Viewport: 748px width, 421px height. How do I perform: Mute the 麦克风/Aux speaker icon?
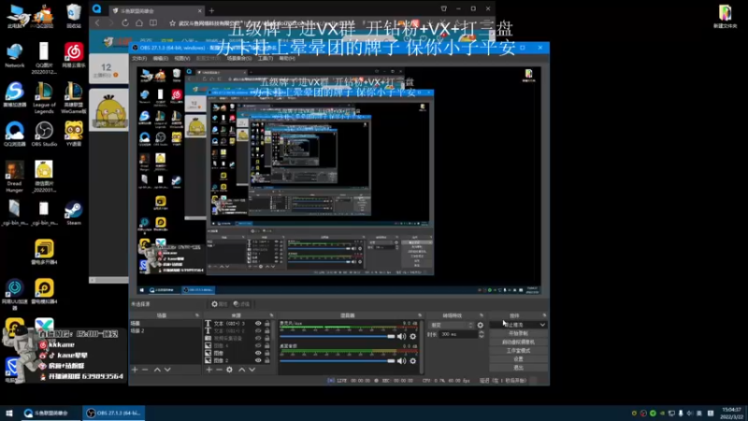tap(402, 337)
